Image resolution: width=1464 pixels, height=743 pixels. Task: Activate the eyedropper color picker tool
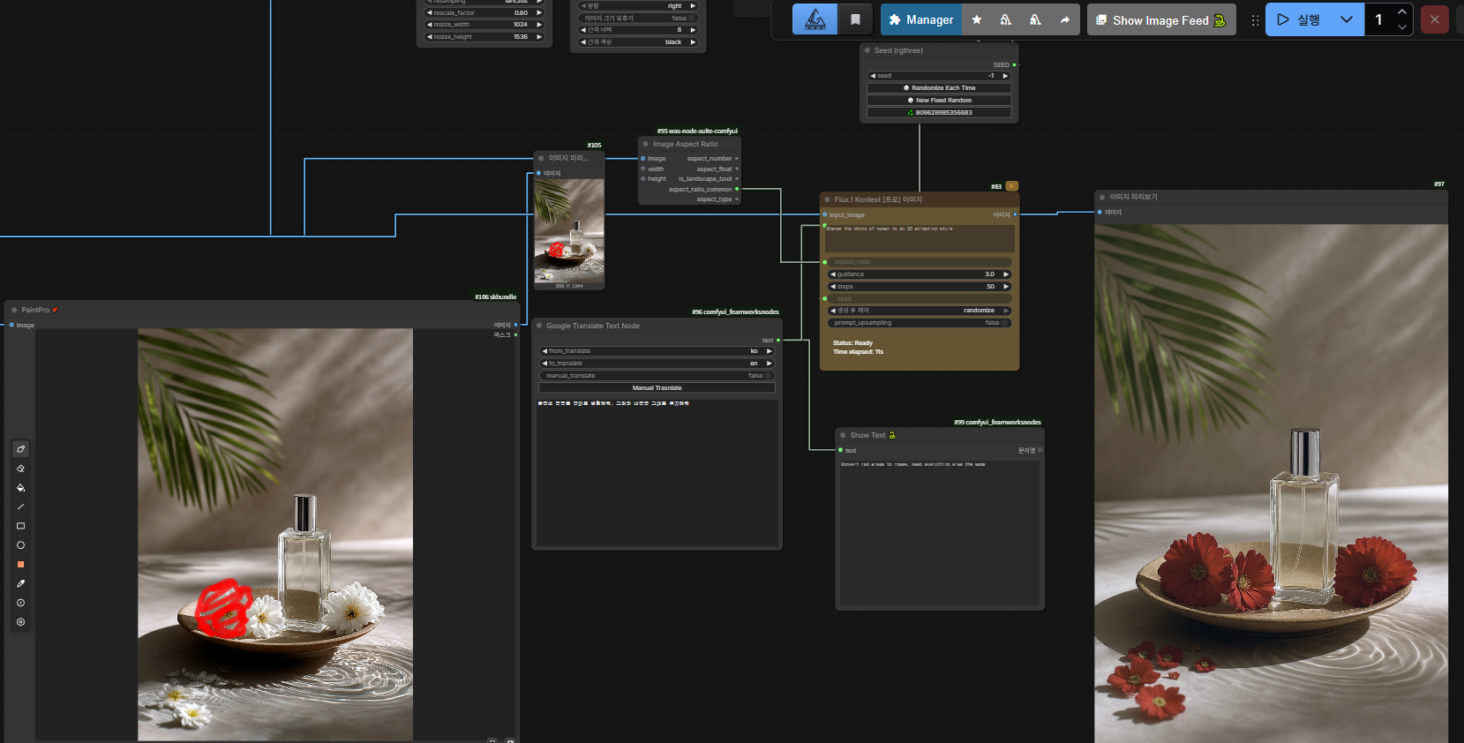[20, 583]
